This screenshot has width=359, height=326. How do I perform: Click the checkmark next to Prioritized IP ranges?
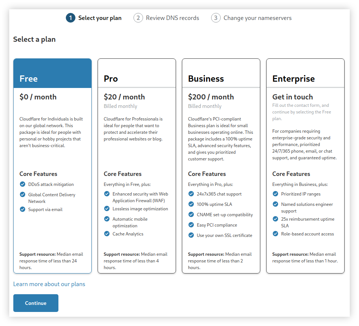[275, 194]
